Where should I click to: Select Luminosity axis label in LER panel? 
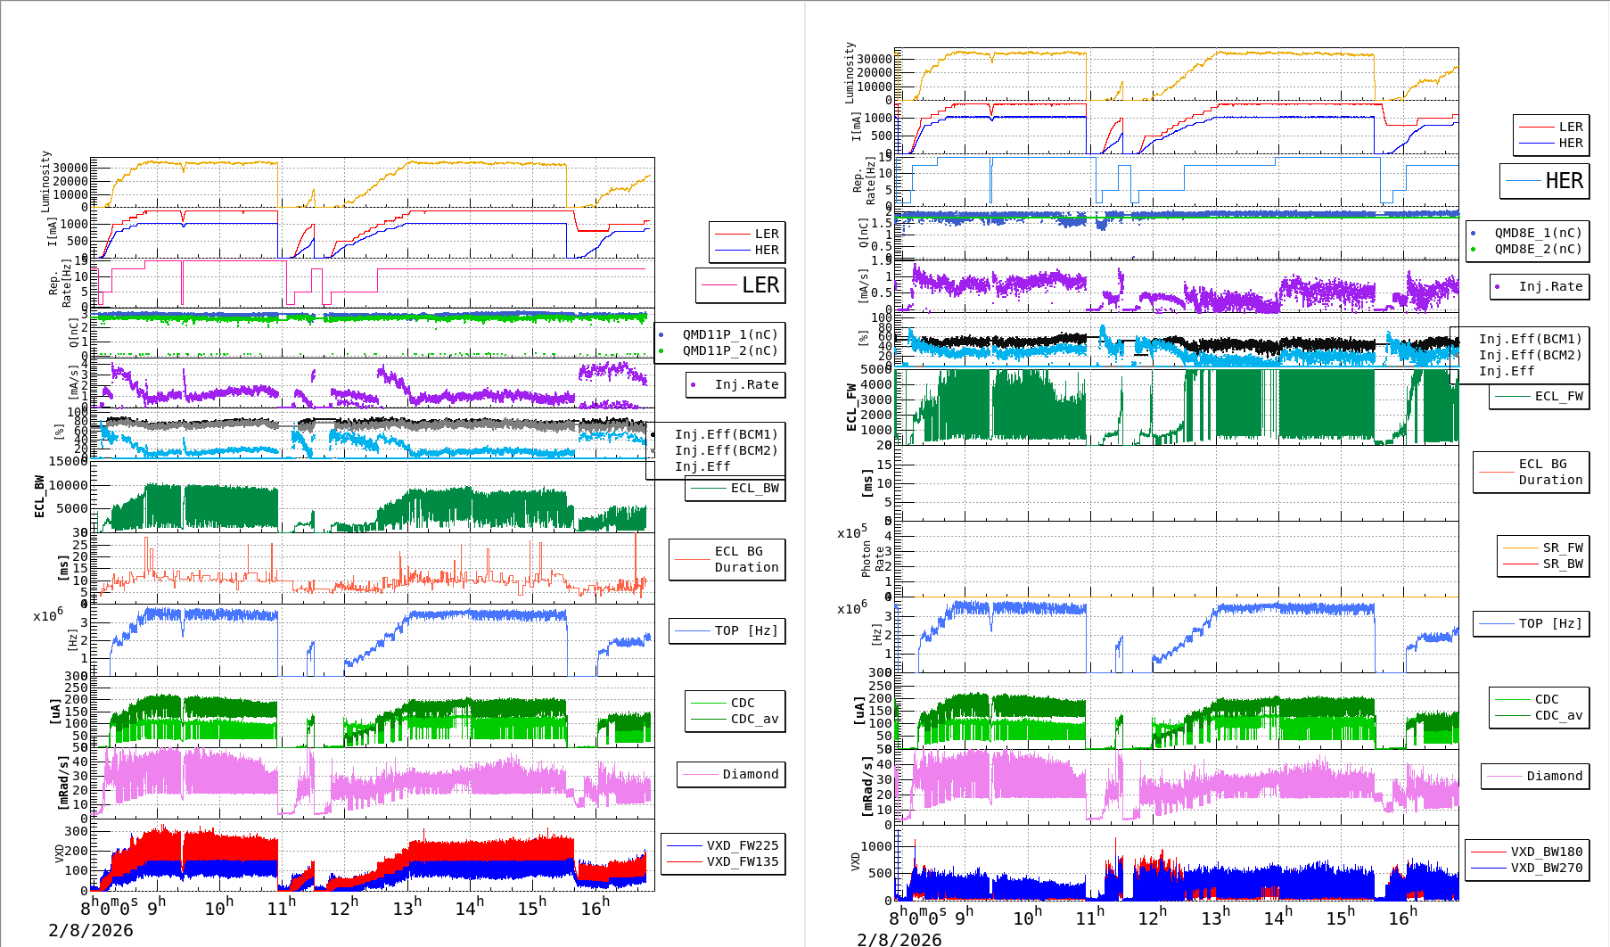(45, 181)
